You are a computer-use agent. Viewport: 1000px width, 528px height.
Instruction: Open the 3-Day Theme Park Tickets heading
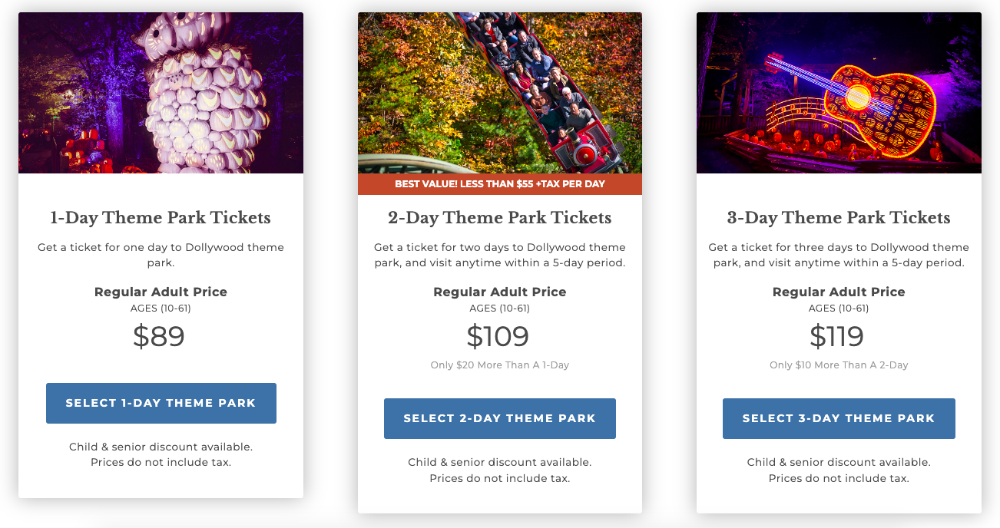(x=838, y=218)
